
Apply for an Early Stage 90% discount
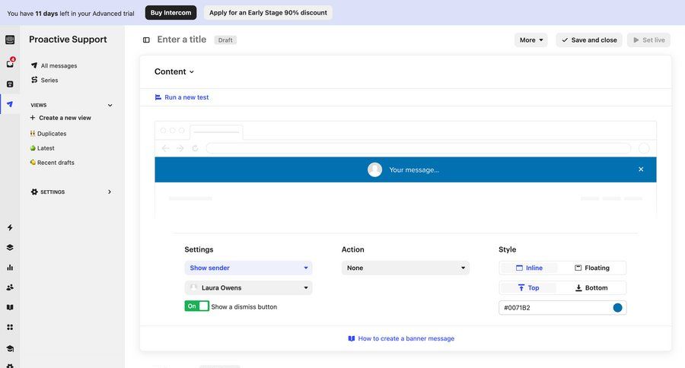(268, 13)
